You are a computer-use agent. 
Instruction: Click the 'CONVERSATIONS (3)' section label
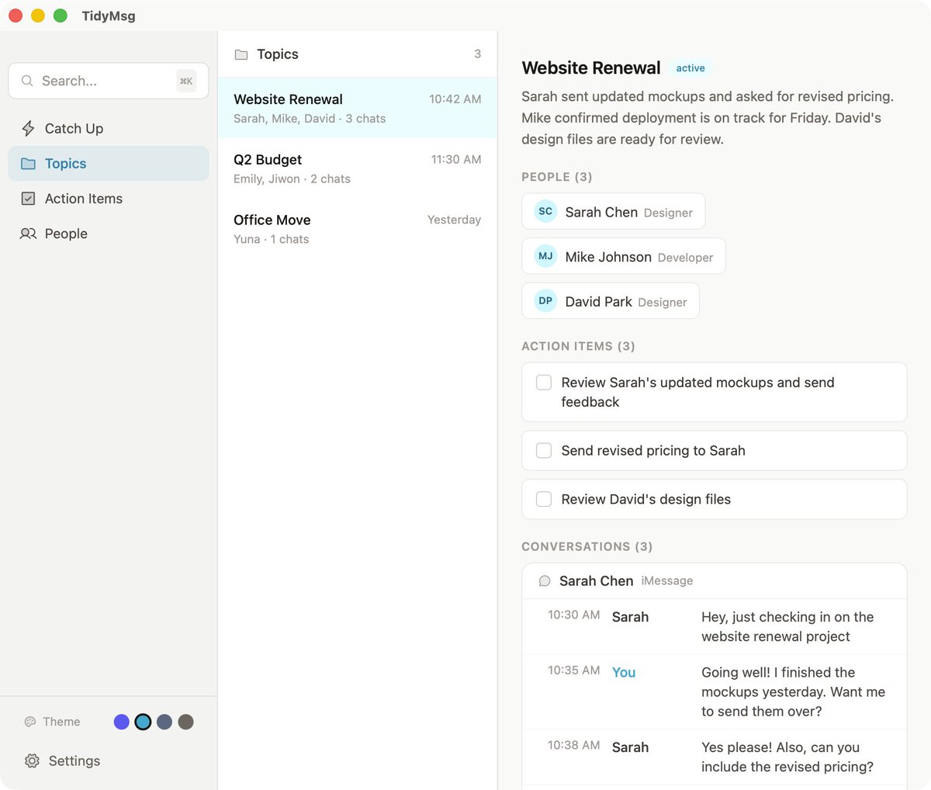[587, 546]
